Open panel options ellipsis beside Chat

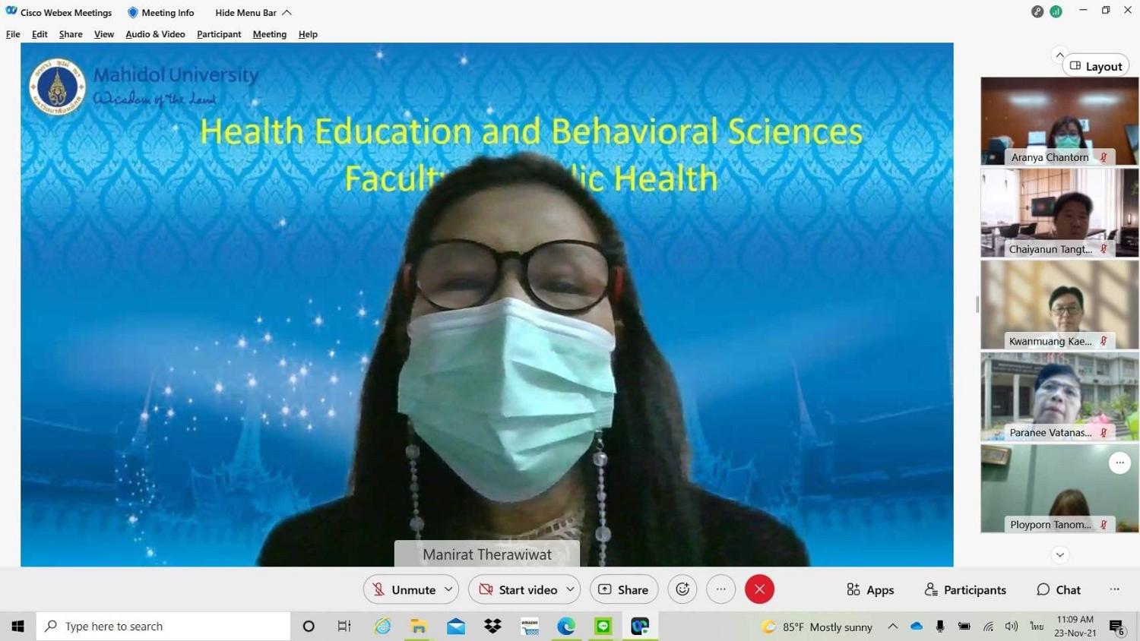click(x=1114, y=589)
